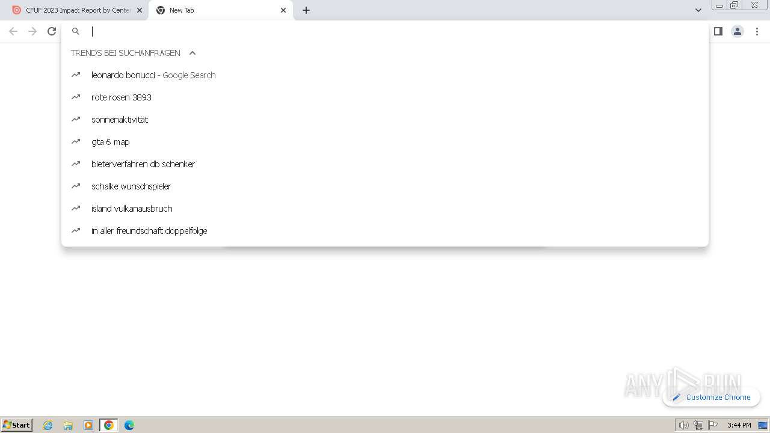Pick the sonnenaktivität trending search
Screen dimensions: 770x433
point(385,120)
